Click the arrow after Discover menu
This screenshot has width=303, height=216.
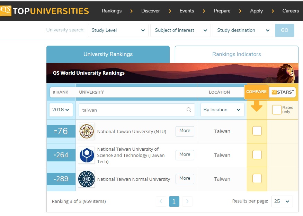[170, 11]
